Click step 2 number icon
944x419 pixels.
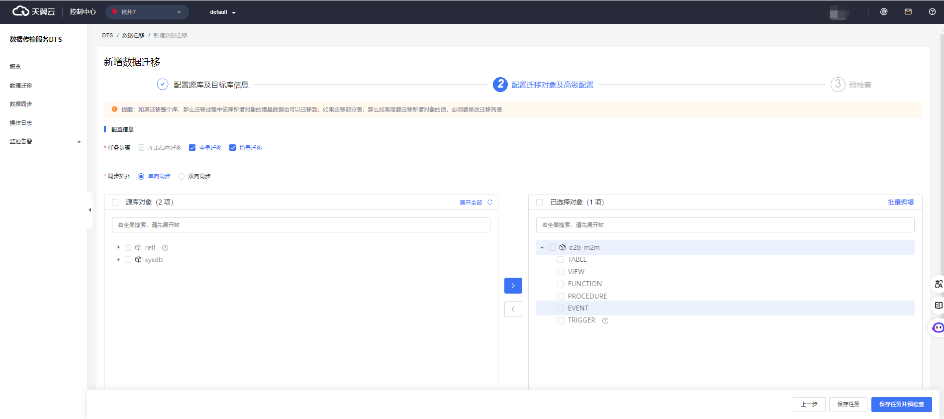tap(500, 84)
